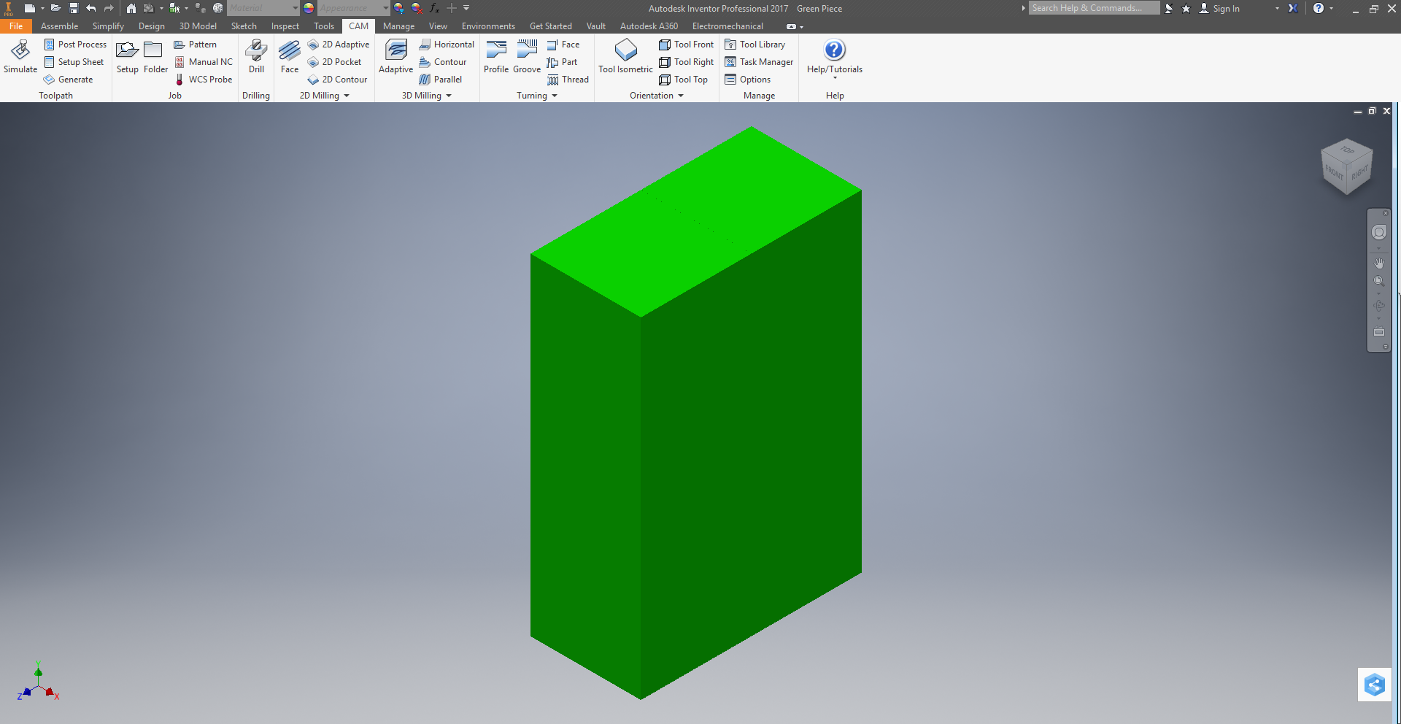Click the full navigation wheel icon
Image resolution: width=1401 pixels, height=724 pixels.
(1378, 232)
